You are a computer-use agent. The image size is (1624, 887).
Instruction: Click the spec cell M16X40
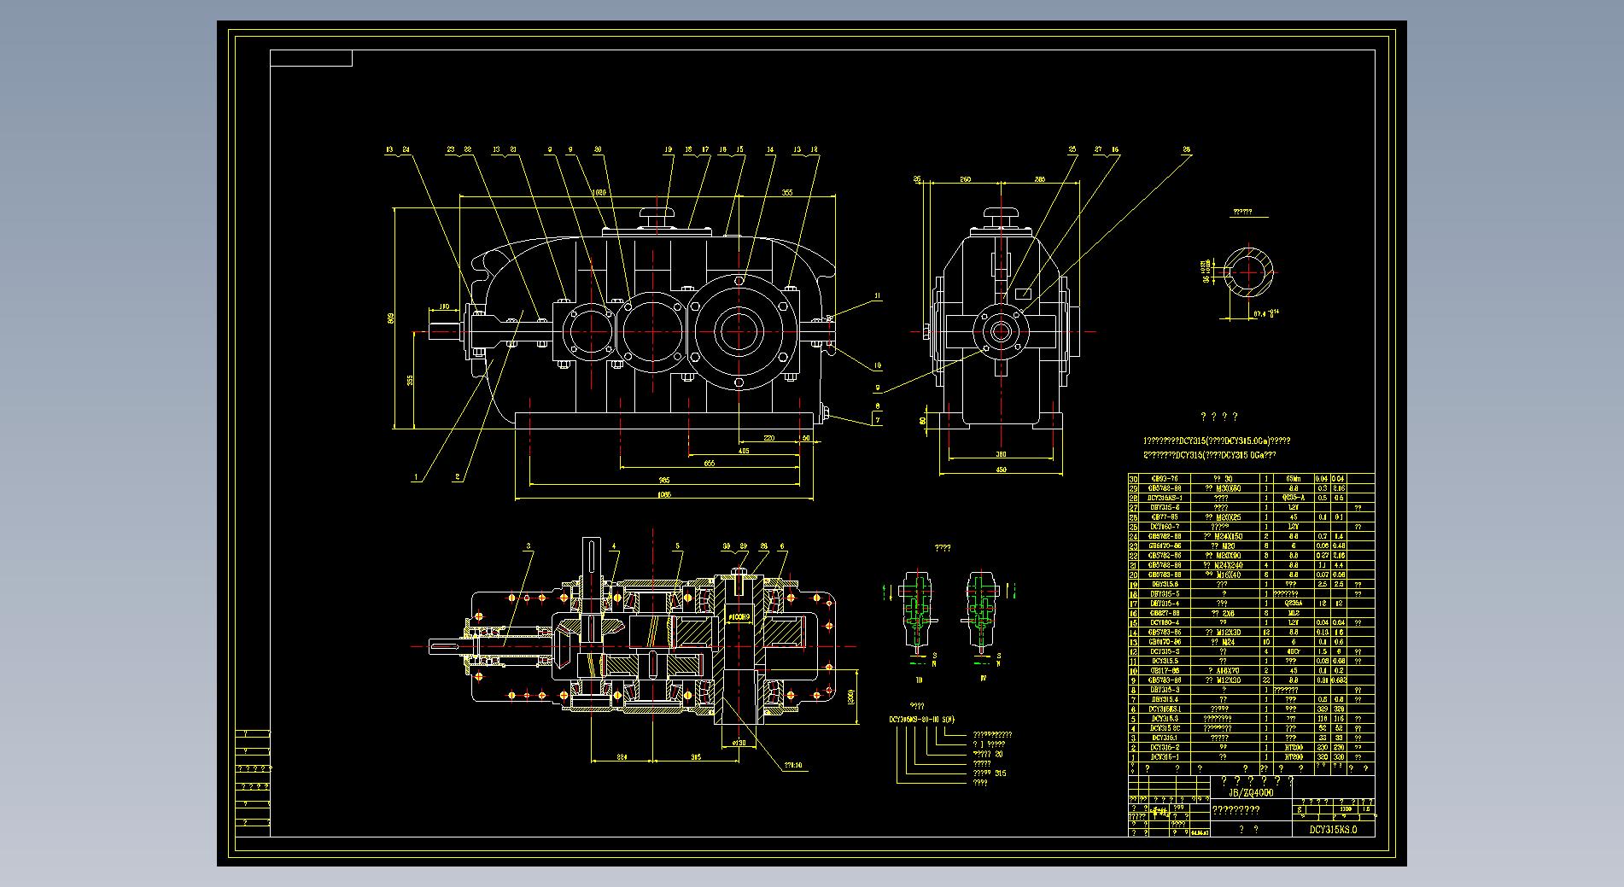tap(1228, 575)
